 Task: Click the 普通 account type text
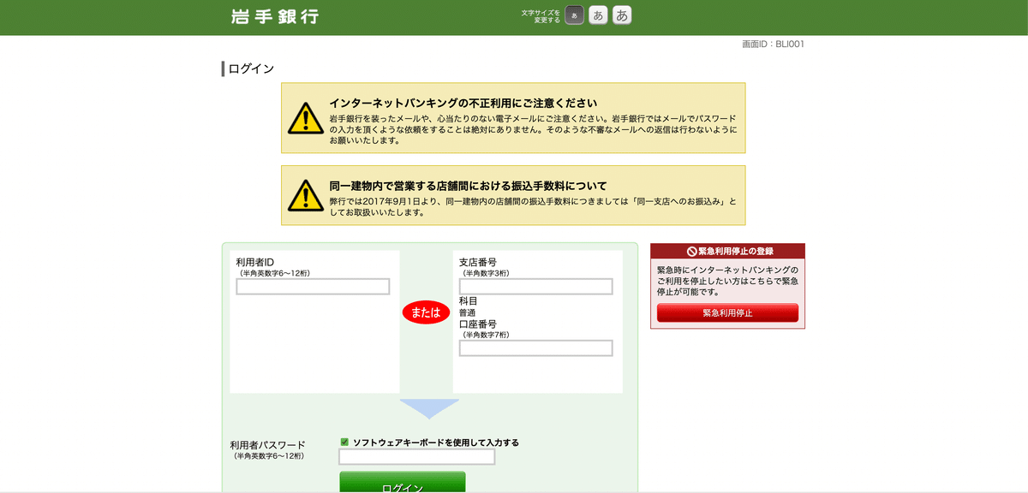click(468, 313)
